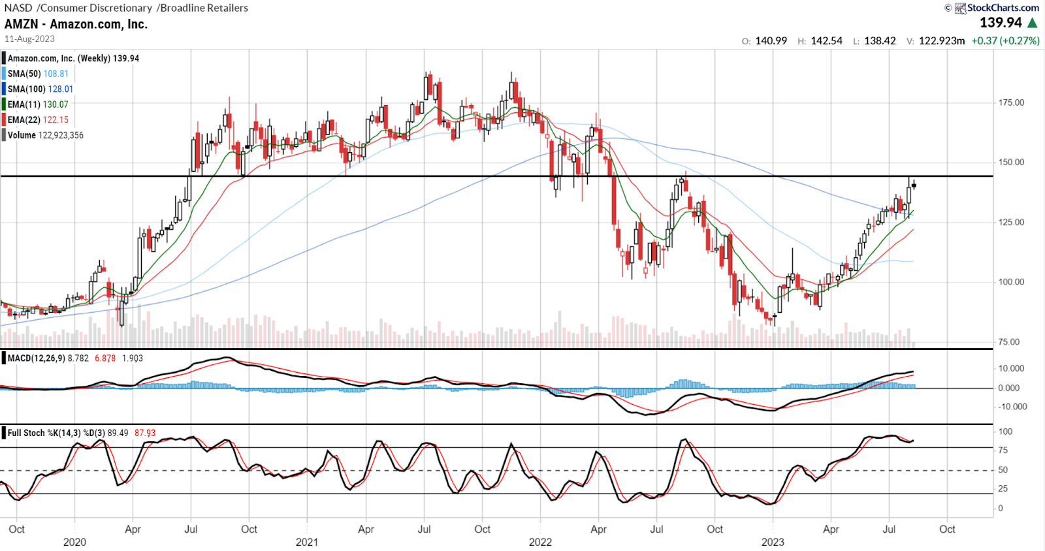The width and height of the screenshot is (1045, 551).
Task: Click the dark blue SMA(100) color marker
Action: tap(3, 89)
